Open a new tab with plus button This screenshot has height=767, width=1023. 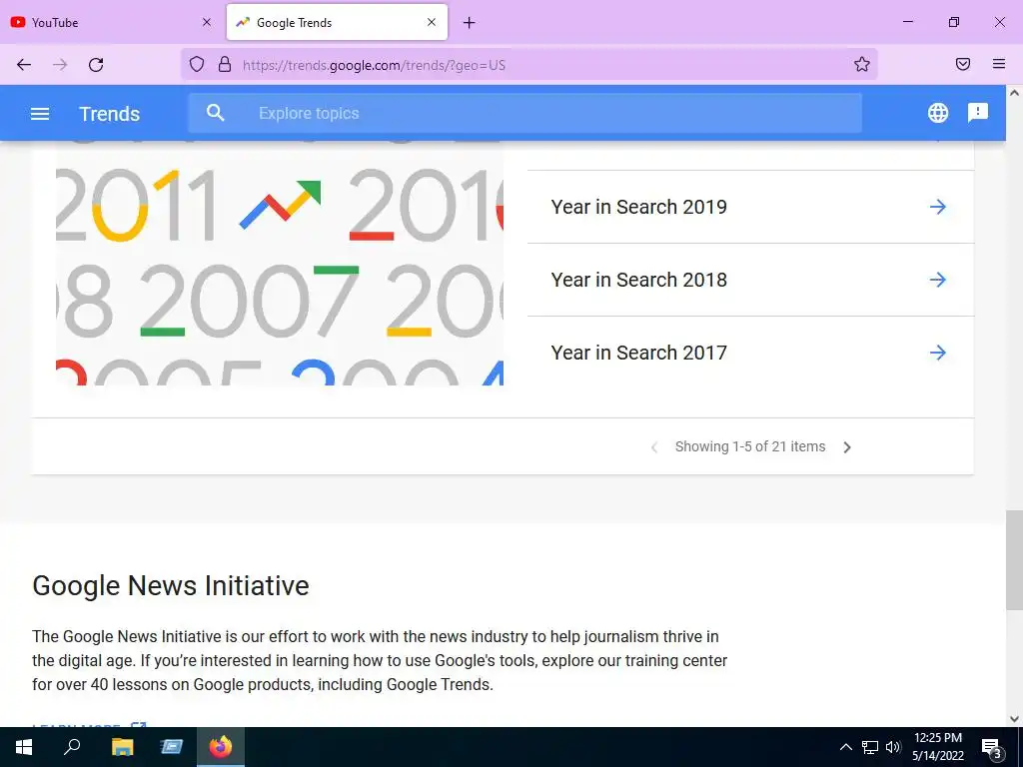tap(469, 23)
